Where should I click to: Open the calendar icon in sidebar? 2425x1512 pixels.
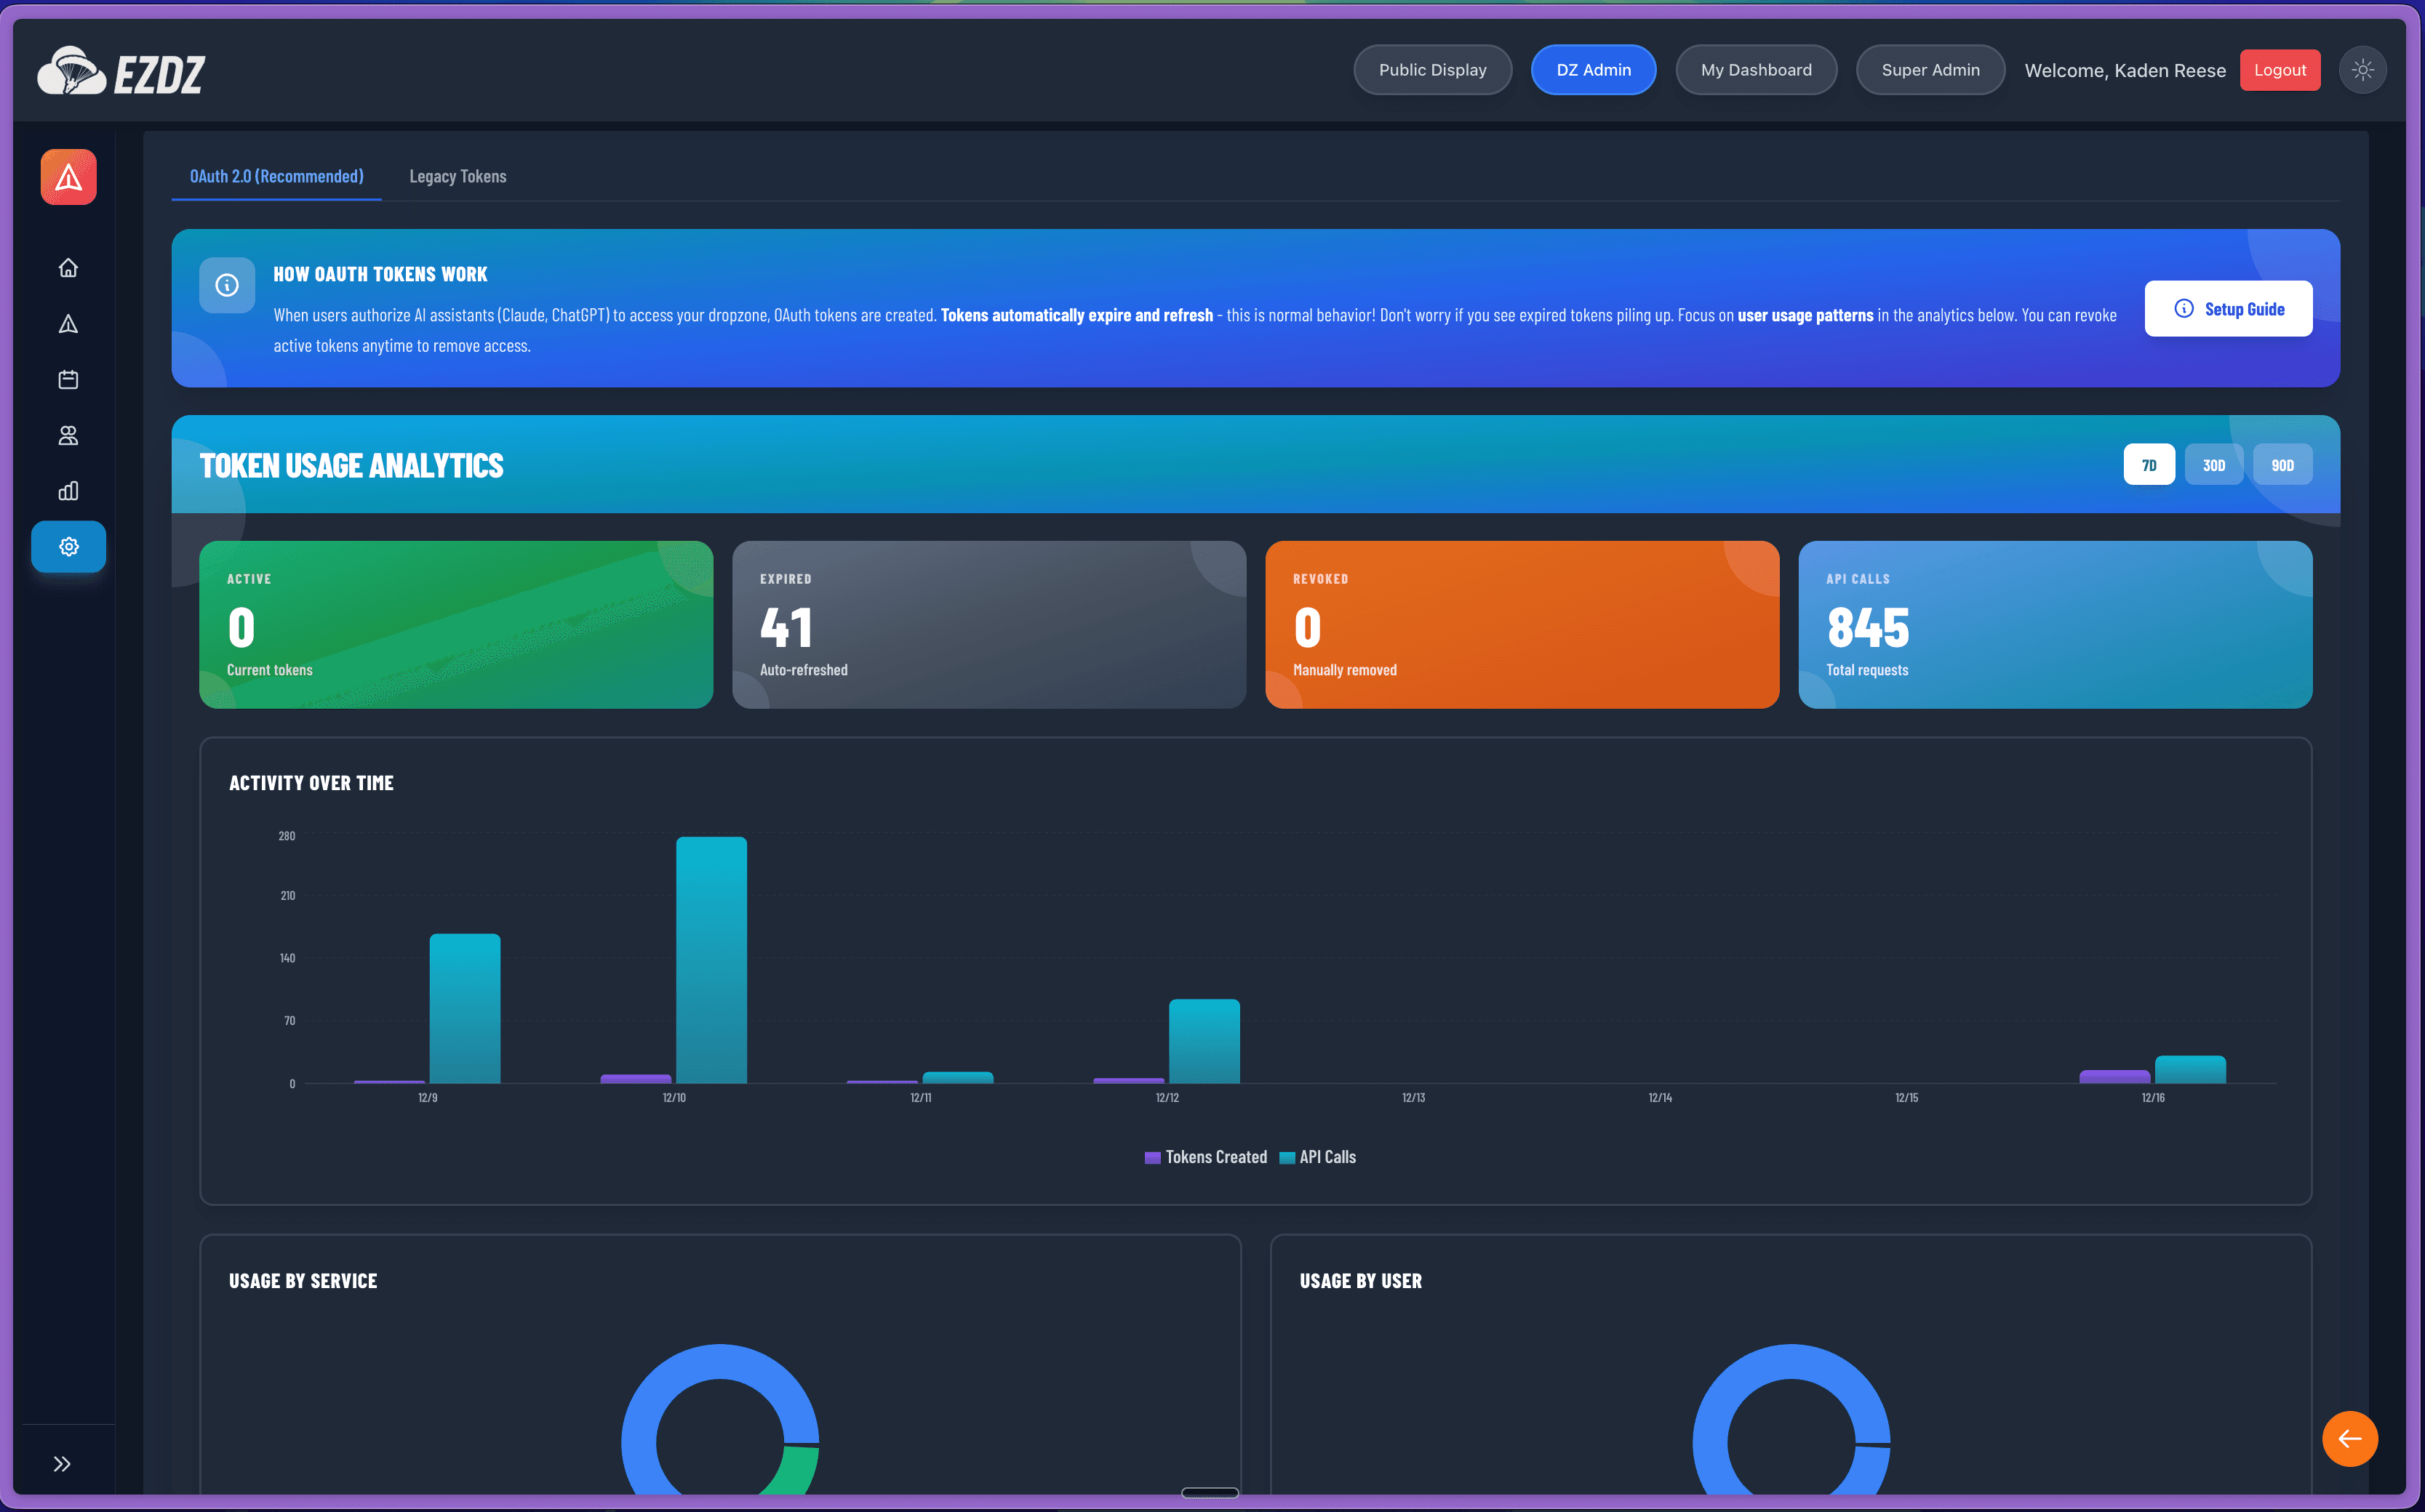tap(68, 380)
